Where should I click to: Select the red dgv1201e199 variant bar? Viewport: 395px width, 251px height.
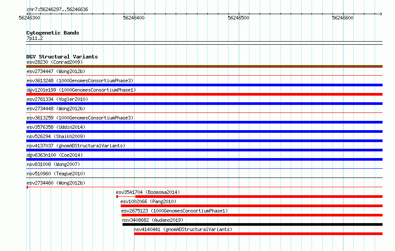point(204,94)
